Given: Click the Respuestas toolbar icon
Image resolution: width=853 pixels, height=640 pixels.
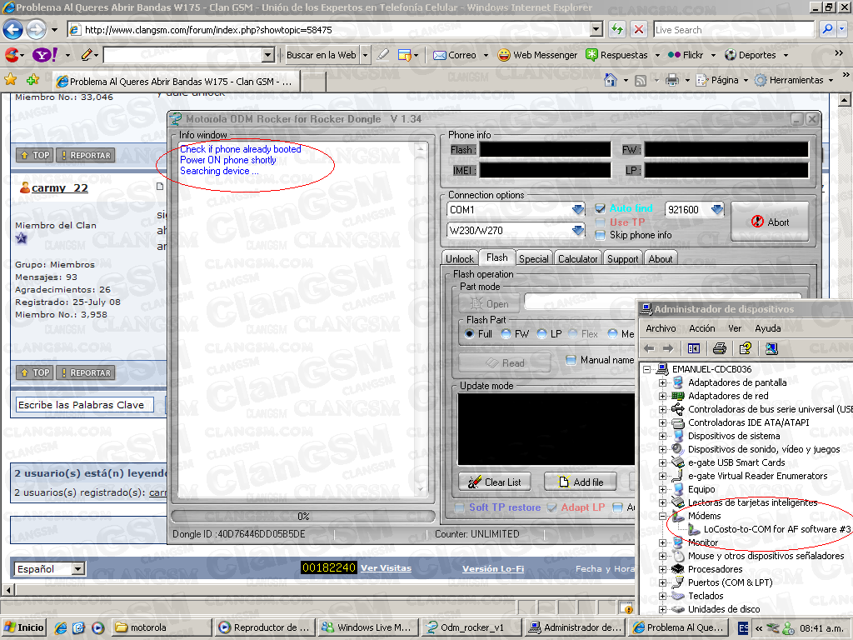Looking at the screenshot, I should (x=591, y=55).
